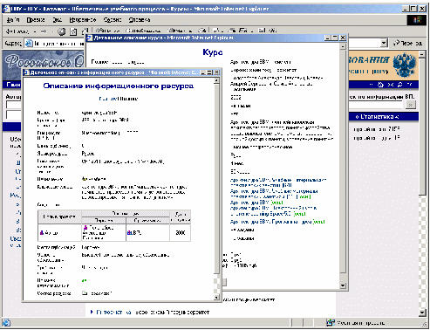Click the Stop icon in the browser toolbar

(61, 31)
